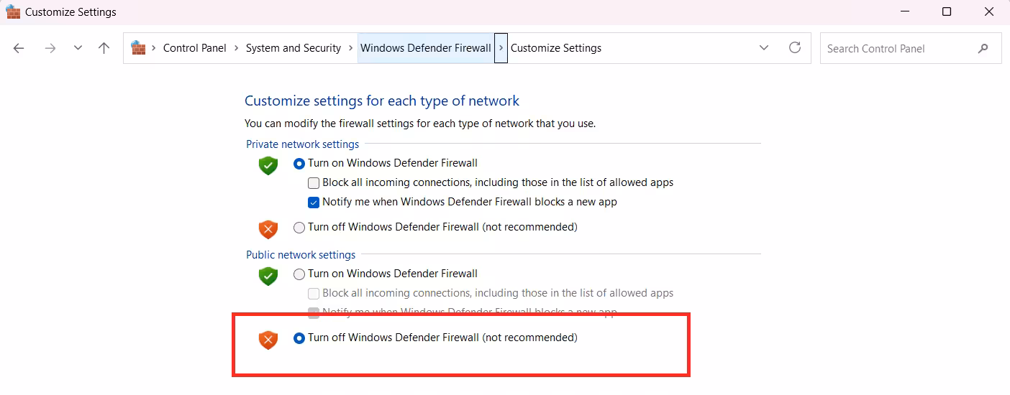Open Control Panel breadcrumb
1010x395 pixels.
point(194,48)
